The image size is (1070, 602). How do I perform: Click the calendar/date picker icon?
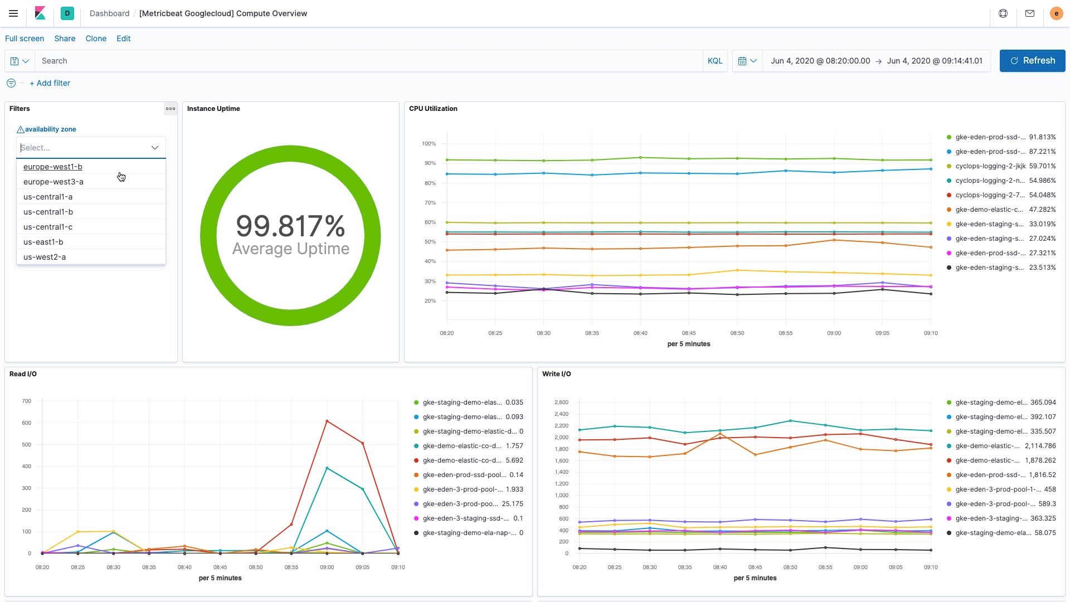pyautogui.click(x=742, y=60)
